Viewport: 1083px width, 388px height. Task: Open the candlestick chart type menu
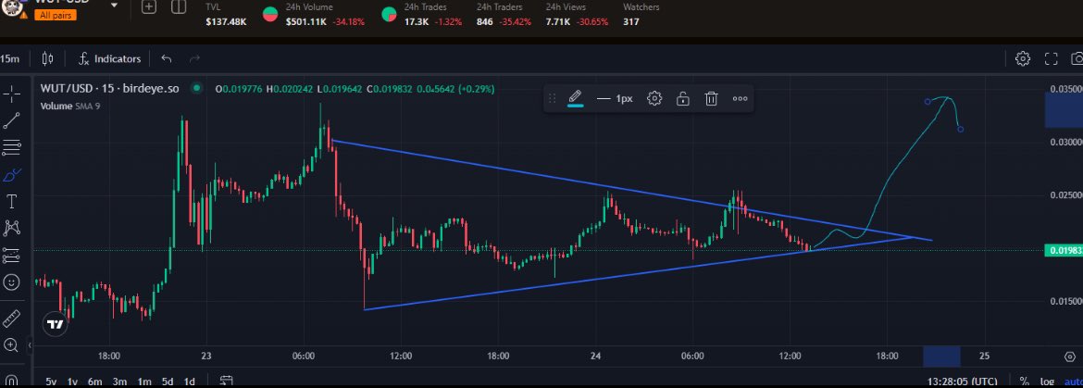point(47,58)
